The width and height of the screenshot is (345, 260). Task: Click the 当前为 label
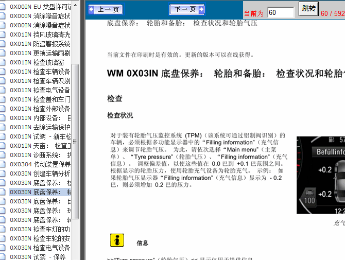(254, 13)
